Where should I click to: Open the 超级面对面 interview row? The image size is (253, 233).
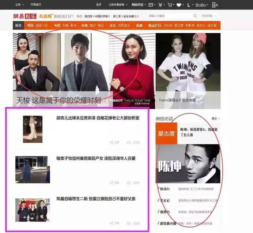tap(188, 223)
